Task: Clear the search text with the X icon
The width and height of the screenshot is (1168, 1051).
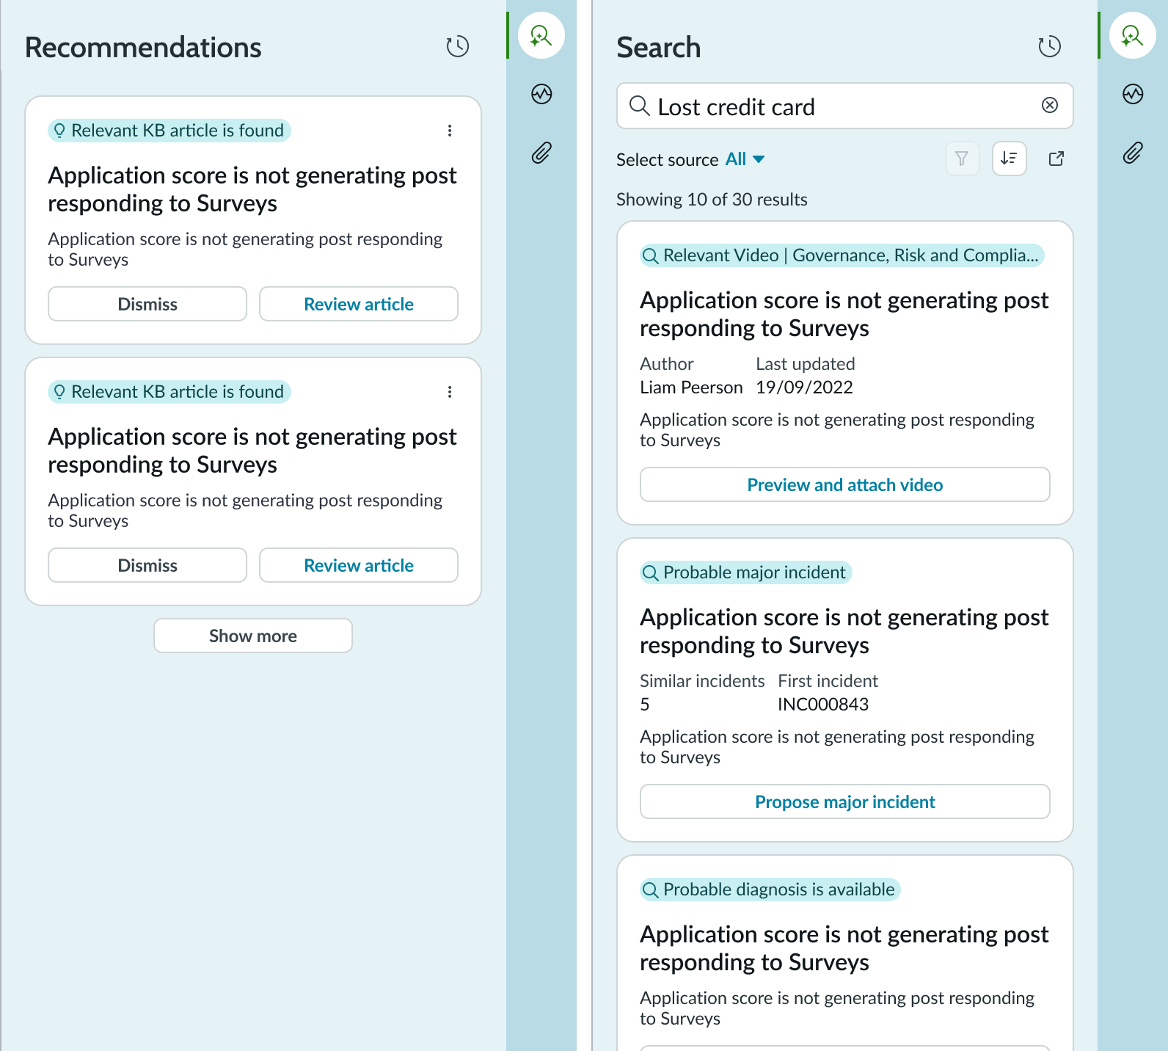Action: (x=1049, y=106)
